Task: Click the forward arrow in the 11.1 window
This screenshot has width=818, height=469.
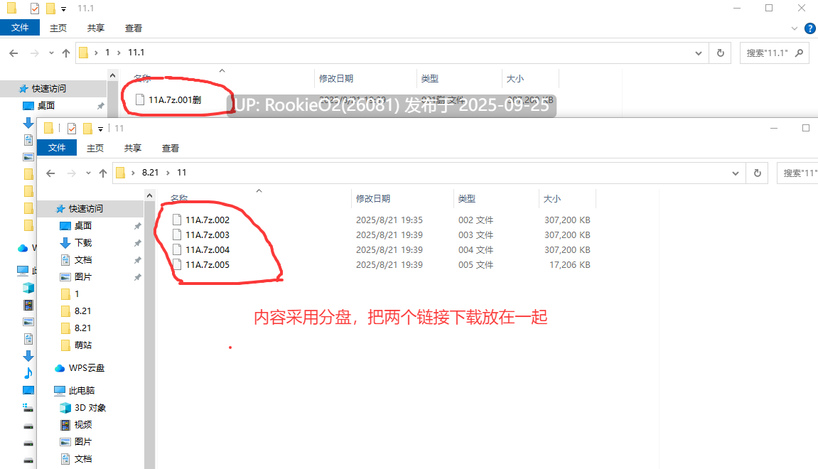Action: point(34,53)
